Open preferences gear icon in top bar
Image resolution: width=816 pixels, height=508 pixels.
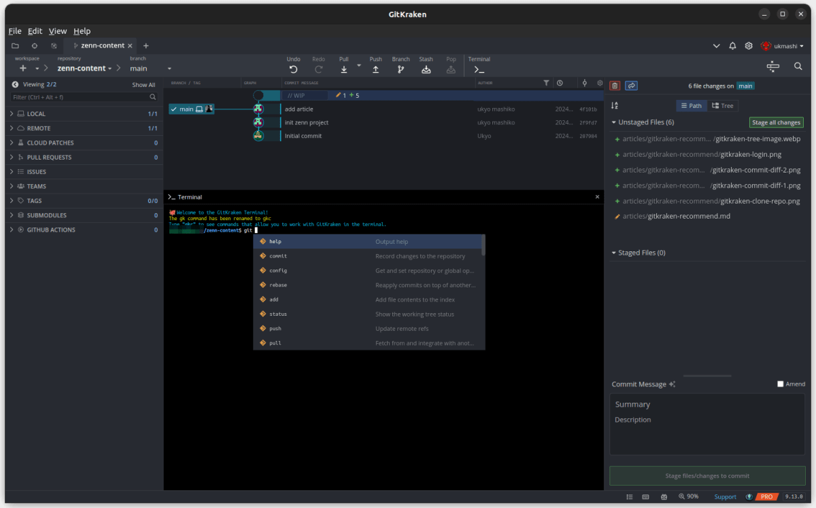(749, 46)
